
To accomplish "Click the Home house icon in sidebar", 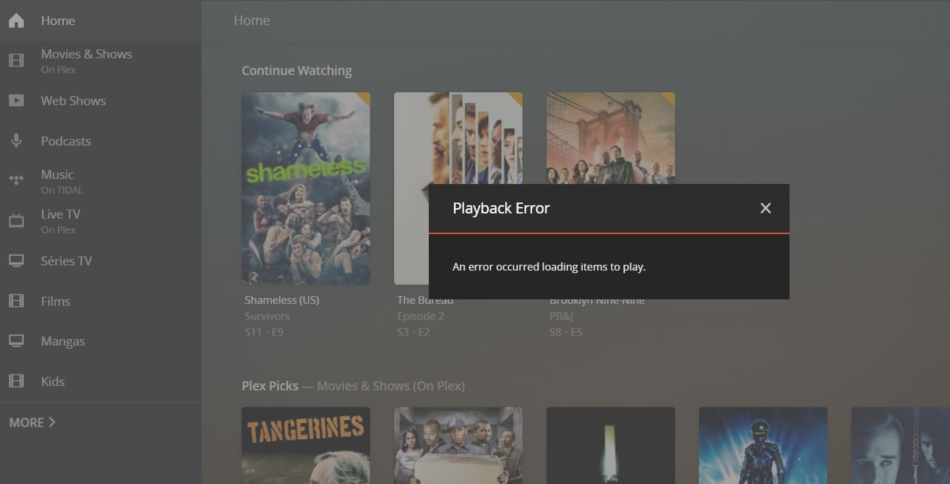I will 16,21.
